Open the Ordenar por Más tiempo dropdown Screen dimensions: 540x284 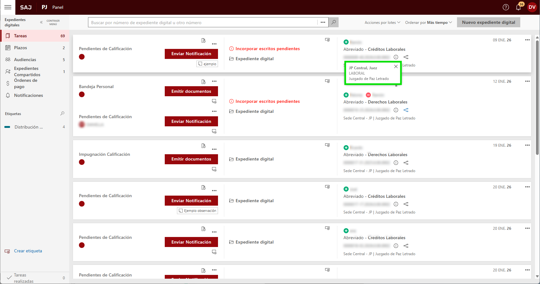click(x=428, y=23)
